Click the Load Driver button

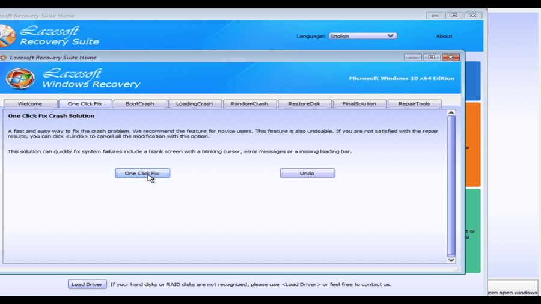point(87,284)
